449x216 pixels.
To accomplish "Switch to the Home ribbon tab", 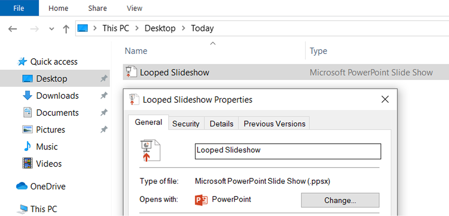I will tap(59, 8).
